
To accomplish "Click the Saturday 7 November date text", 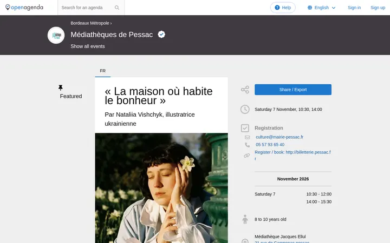I will tap(288, 109).
